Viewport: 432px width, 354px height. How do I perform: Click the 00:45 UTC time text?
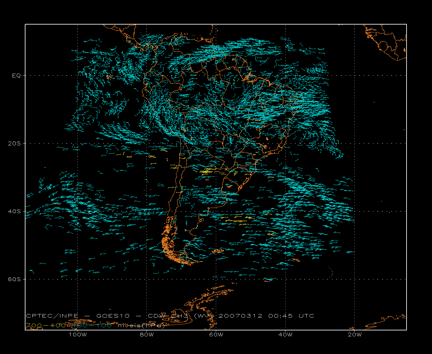pyautogui.click(x=291, y=316)
